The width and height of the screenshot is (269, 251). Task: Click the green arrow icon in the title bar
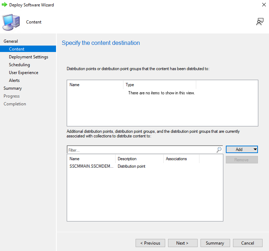pos(5,5)
